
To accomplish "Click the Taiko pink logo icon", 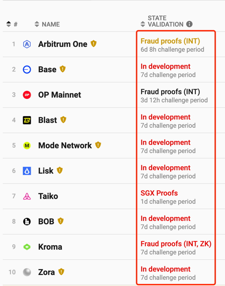I will tap(27, 196).
